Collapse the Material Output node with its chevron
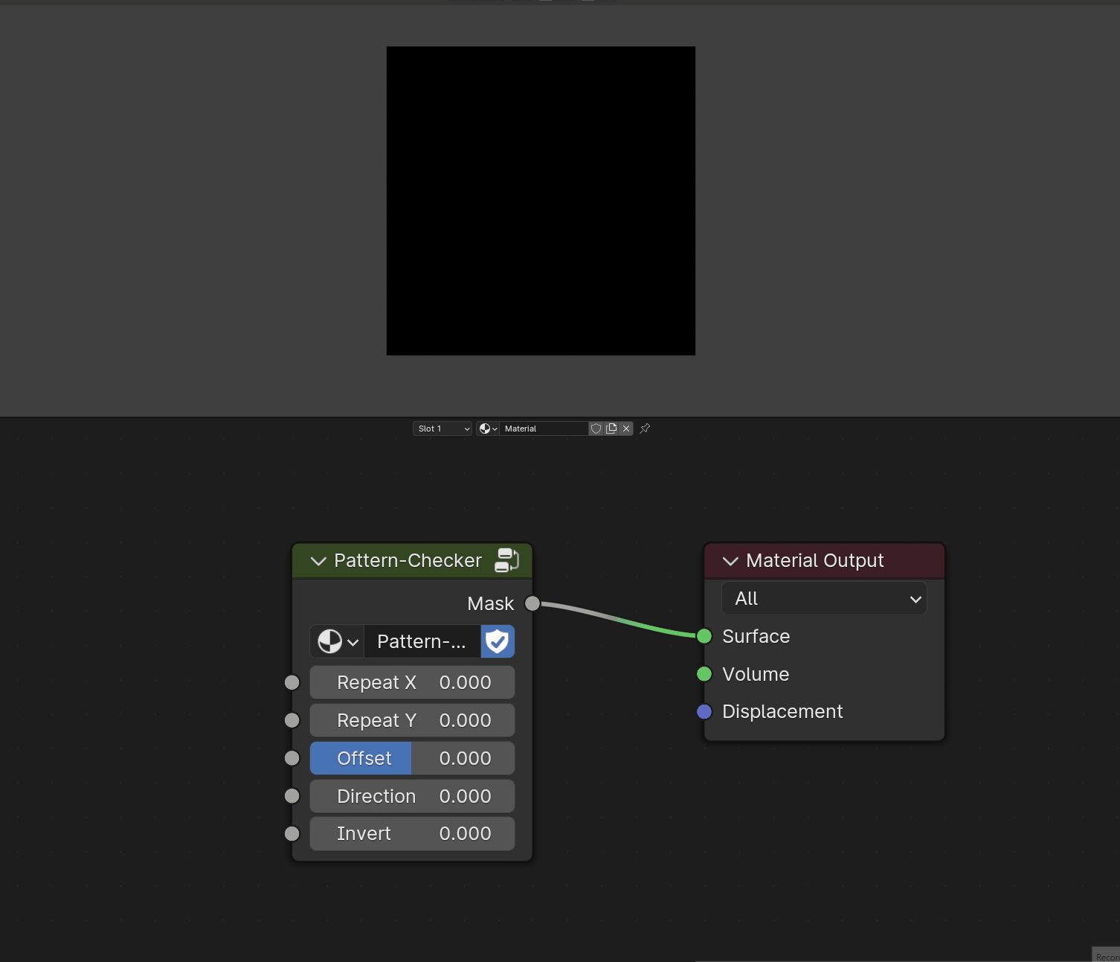Screen dimensions: 1120x962 click(730, 561)
